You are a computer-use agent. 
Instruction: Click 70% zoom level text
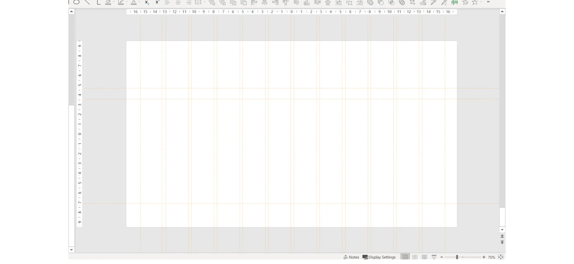491,258
